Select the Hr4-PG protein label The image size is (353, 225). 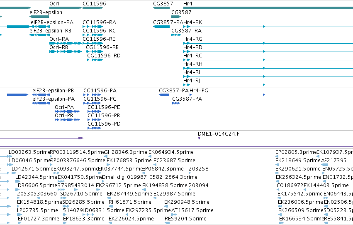(199, 91)
